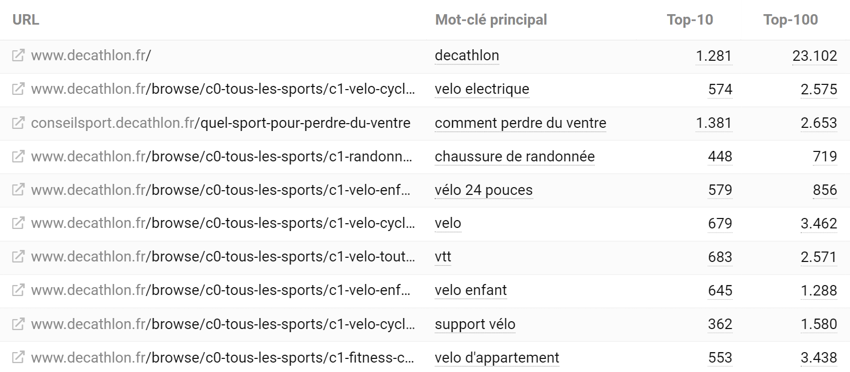Sort by Top-100 column header

[x=790, y=20]
